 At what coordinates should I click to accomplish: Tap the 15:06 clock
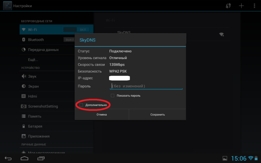pos(239,158)
